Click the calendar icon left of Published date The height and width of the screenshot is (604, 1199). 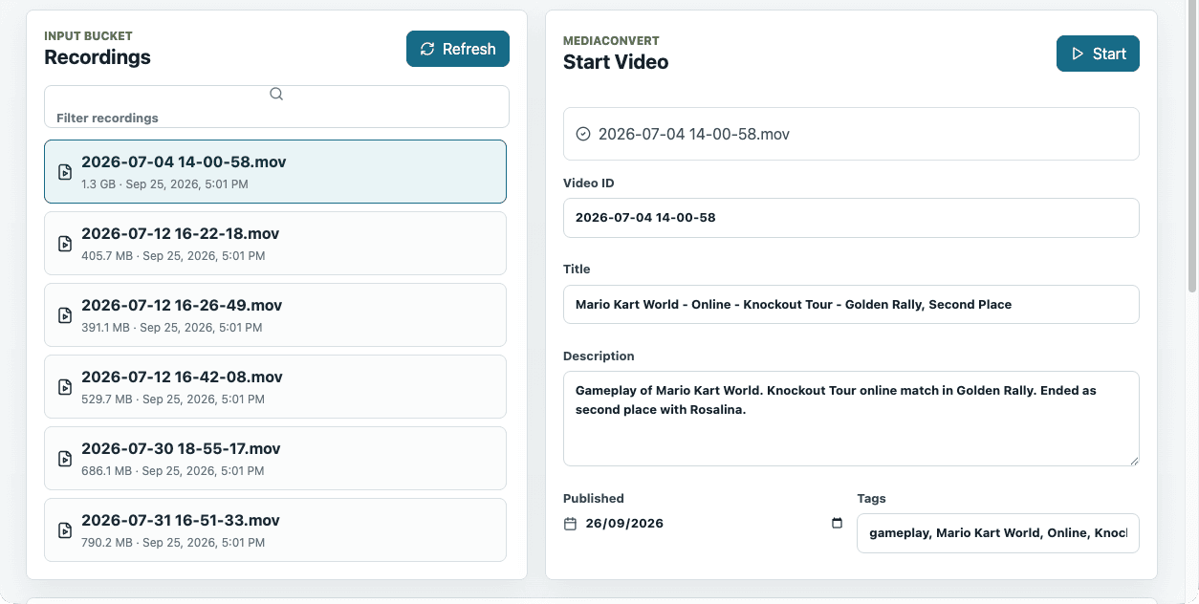pos(571,524)
